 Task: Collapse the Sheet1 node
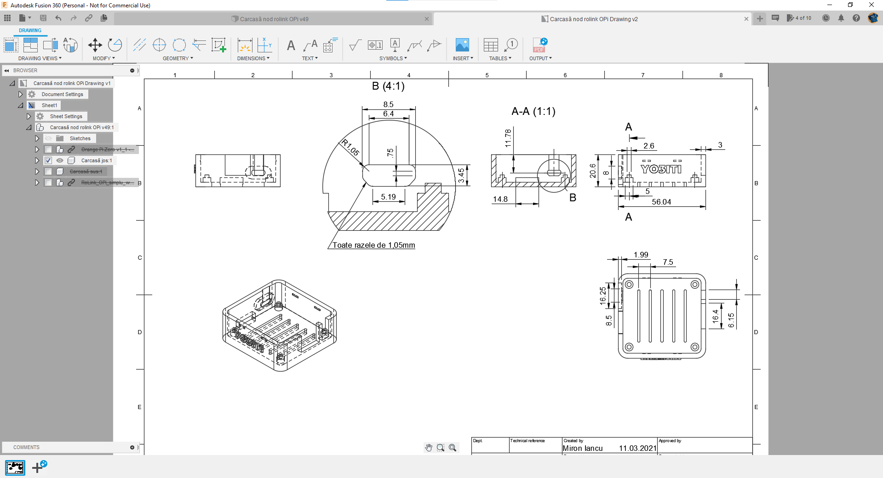tap(21, 105)
